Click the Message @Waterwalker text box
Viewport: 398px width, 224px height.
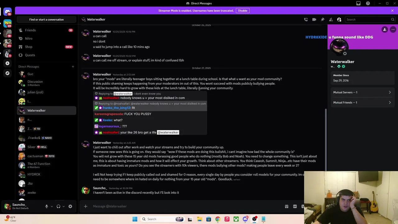click(x=187, y=206)
